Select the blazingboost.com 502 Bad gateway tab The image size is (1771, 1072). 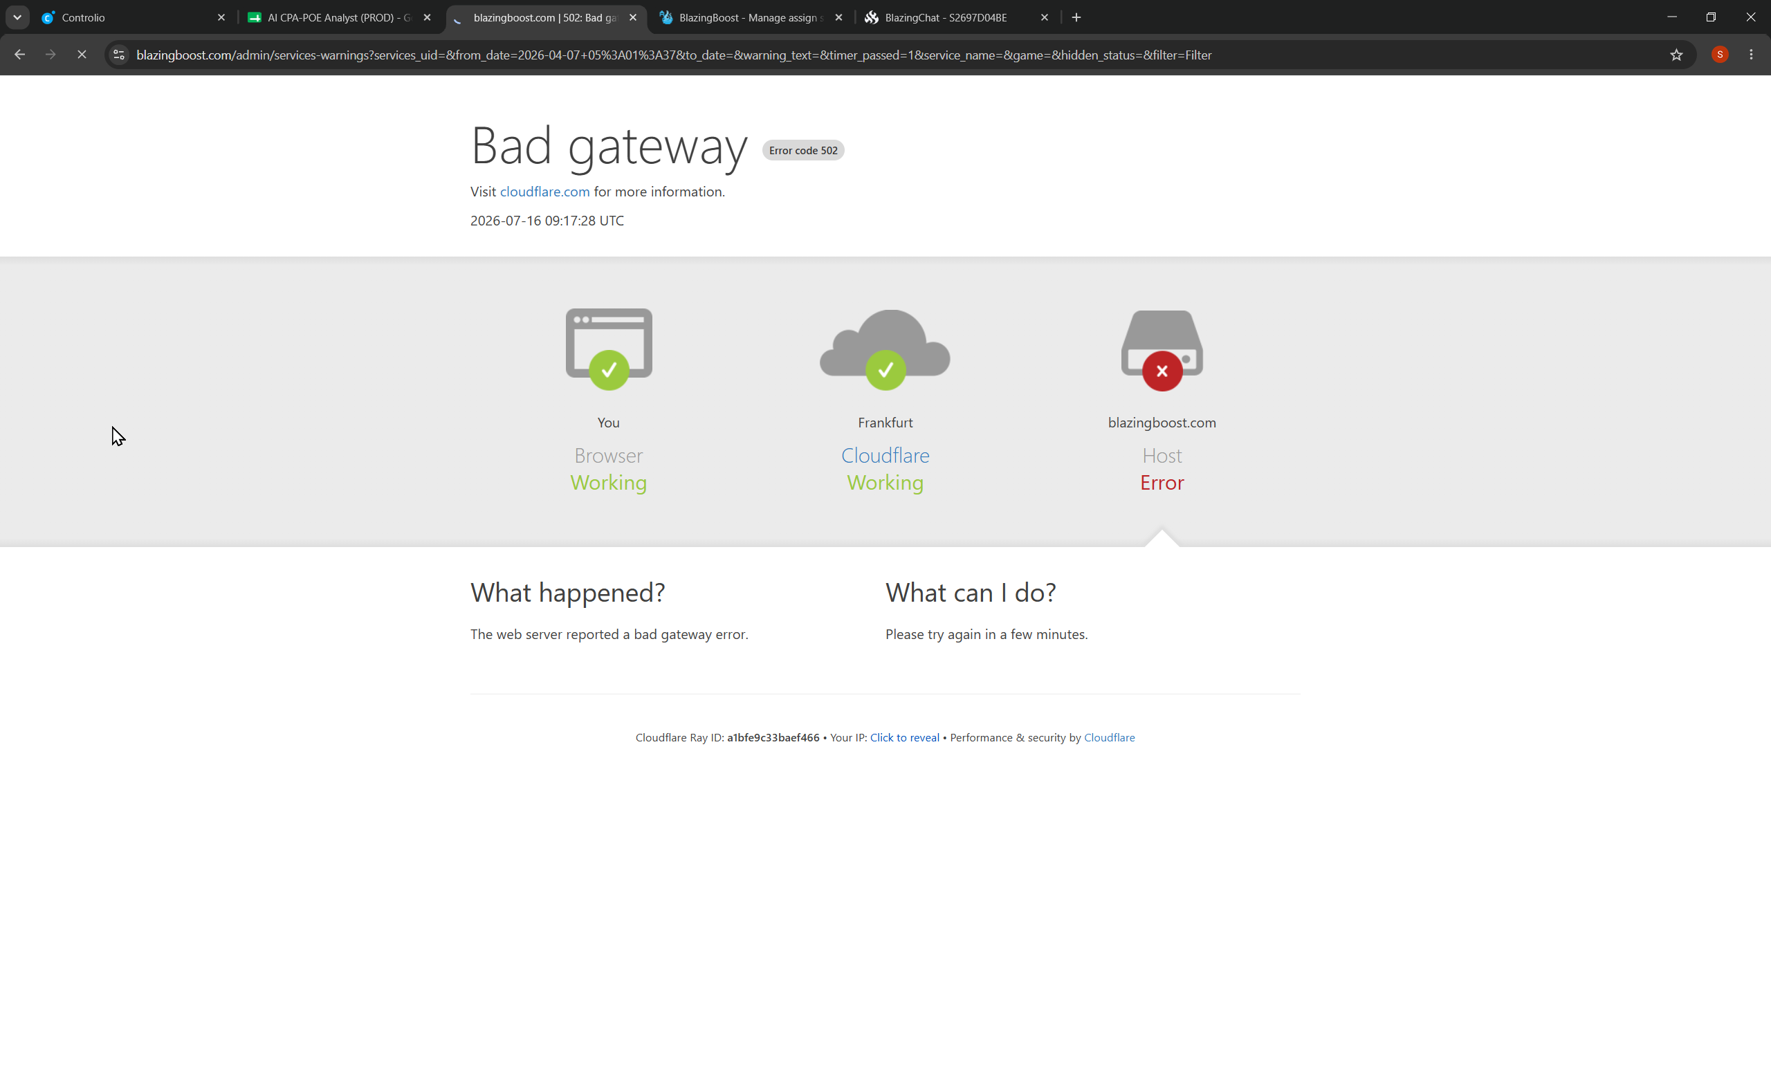click(546, 17)
